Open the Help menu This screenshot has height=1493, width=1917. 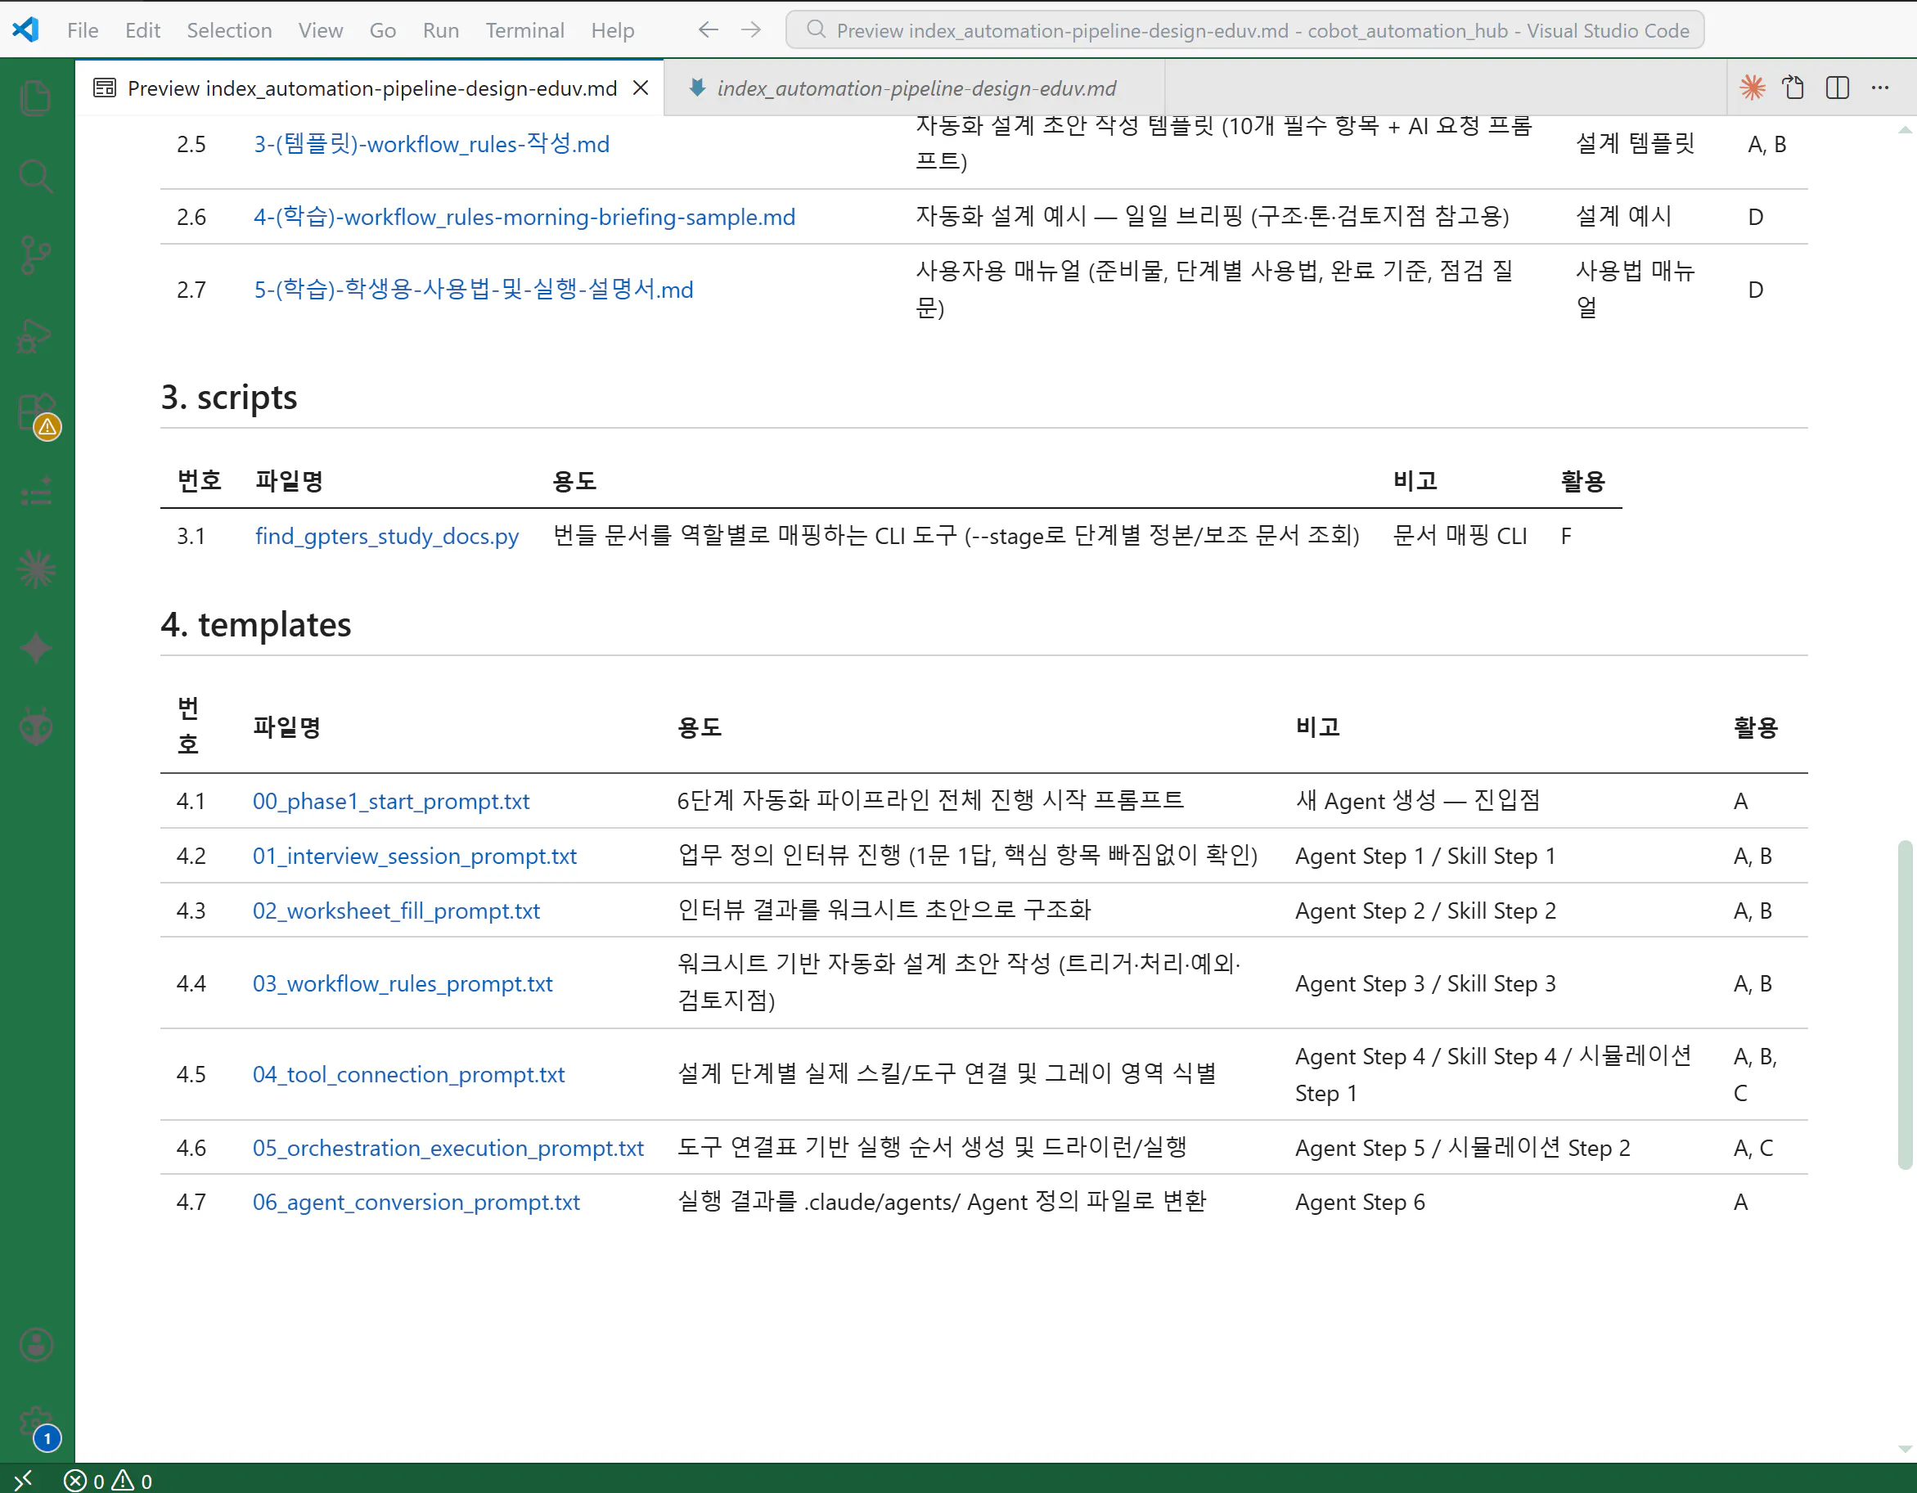point(613,29)
